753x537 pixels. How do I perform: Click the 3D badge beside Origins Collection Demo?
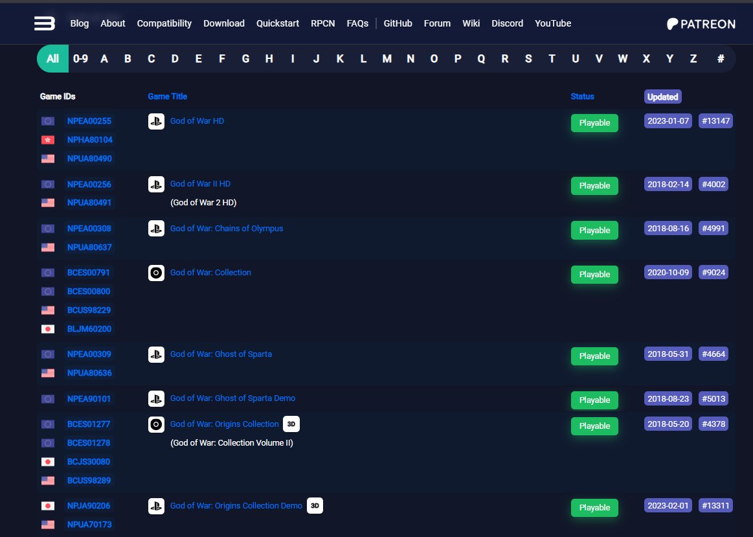pos(315,506)
